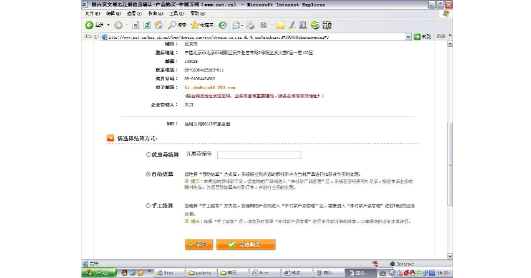The height and width of the screenshot is (278, 531).
Task: Click the Refresh page icon
Action: (147, 25)
